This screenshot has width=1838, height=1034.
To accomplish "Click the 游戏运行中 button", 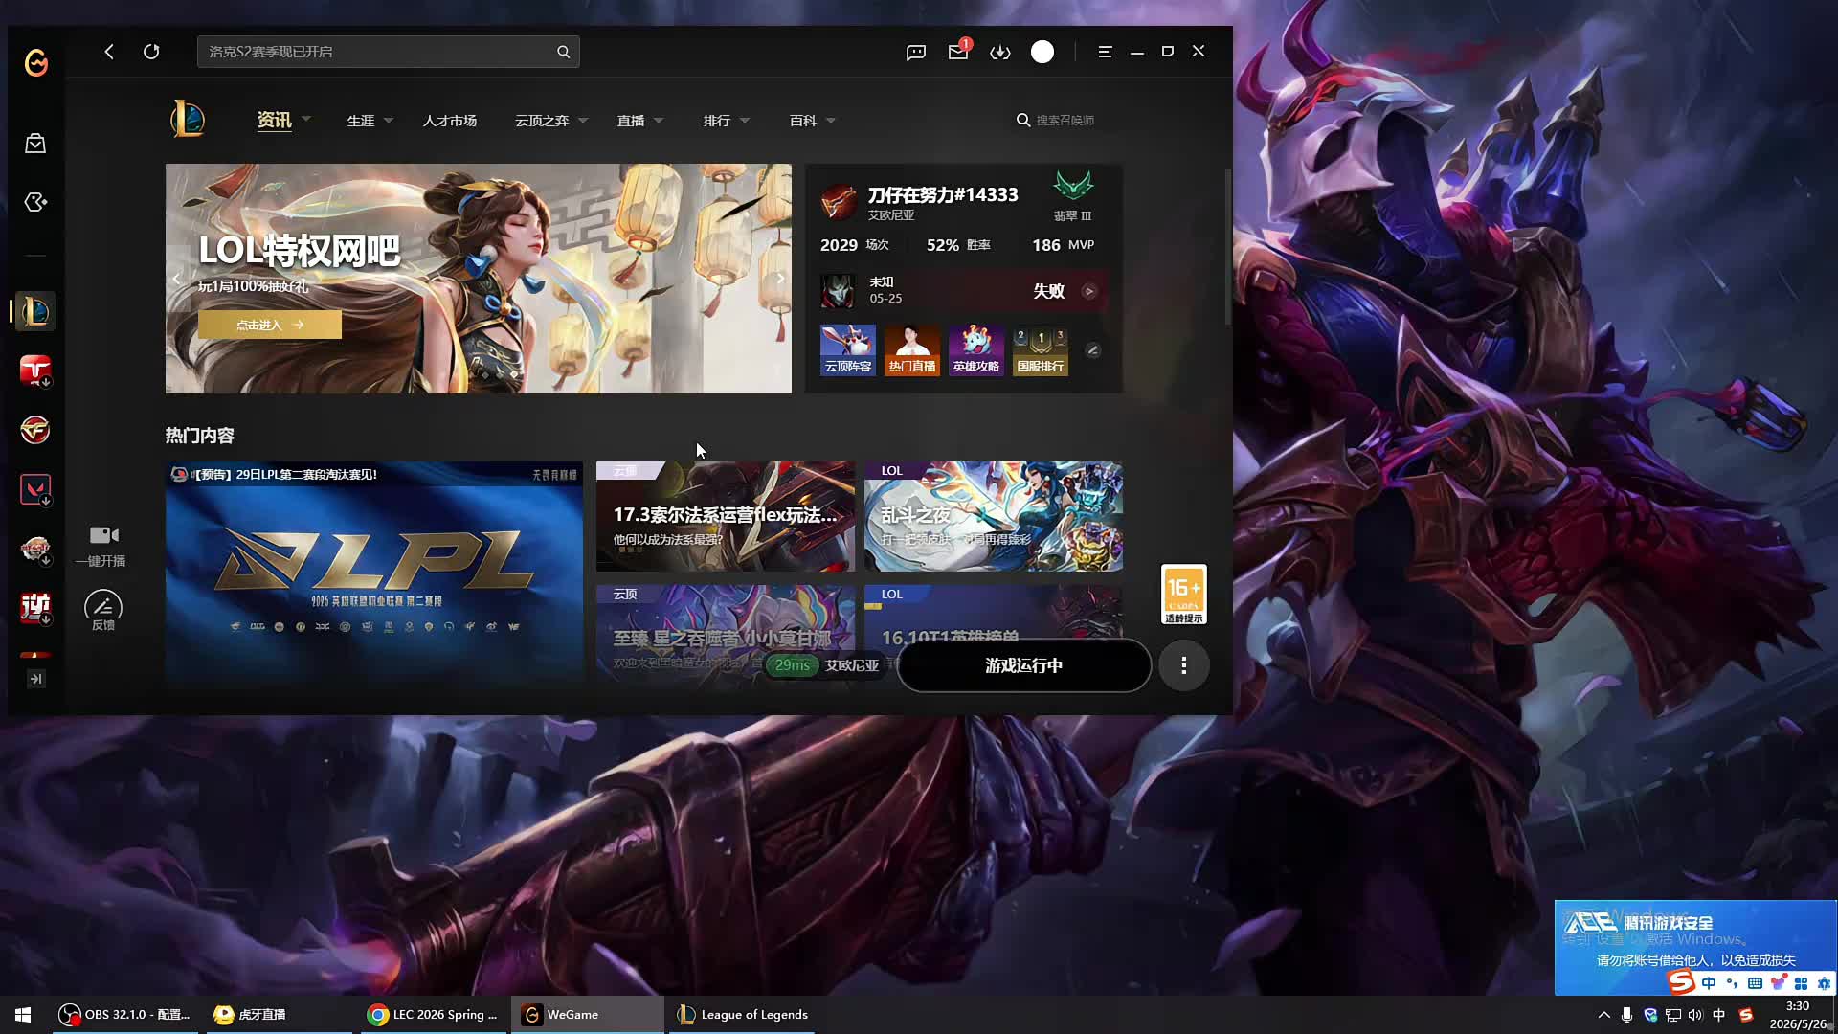I will (x=1023, y=665).
